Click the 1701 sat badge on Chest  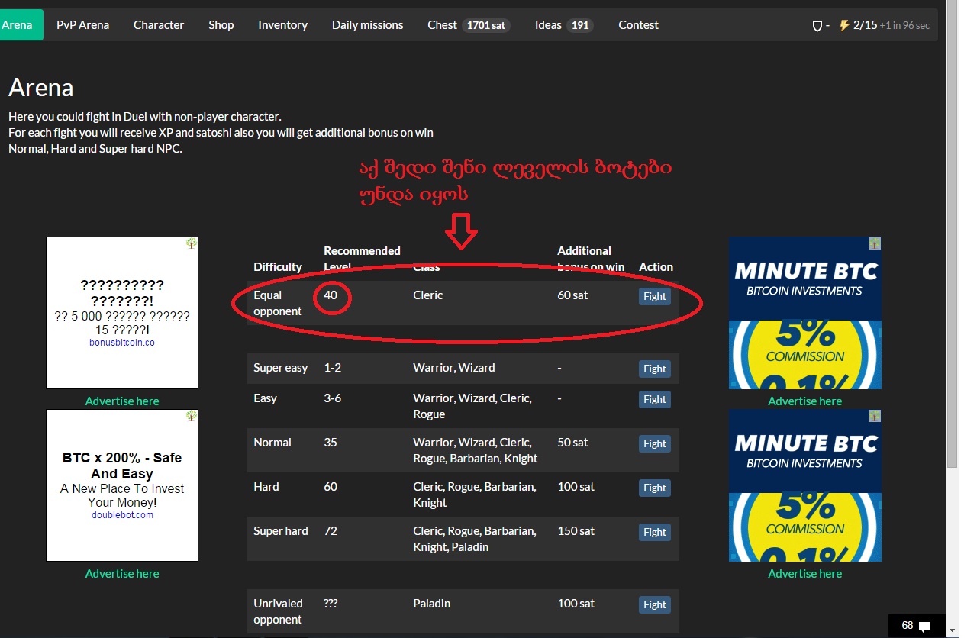click(486, 25)
